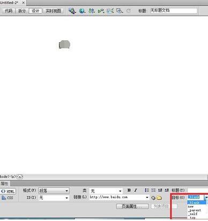Select _parent in target list
The image size is (208, 221).
(x=195, y=210)
